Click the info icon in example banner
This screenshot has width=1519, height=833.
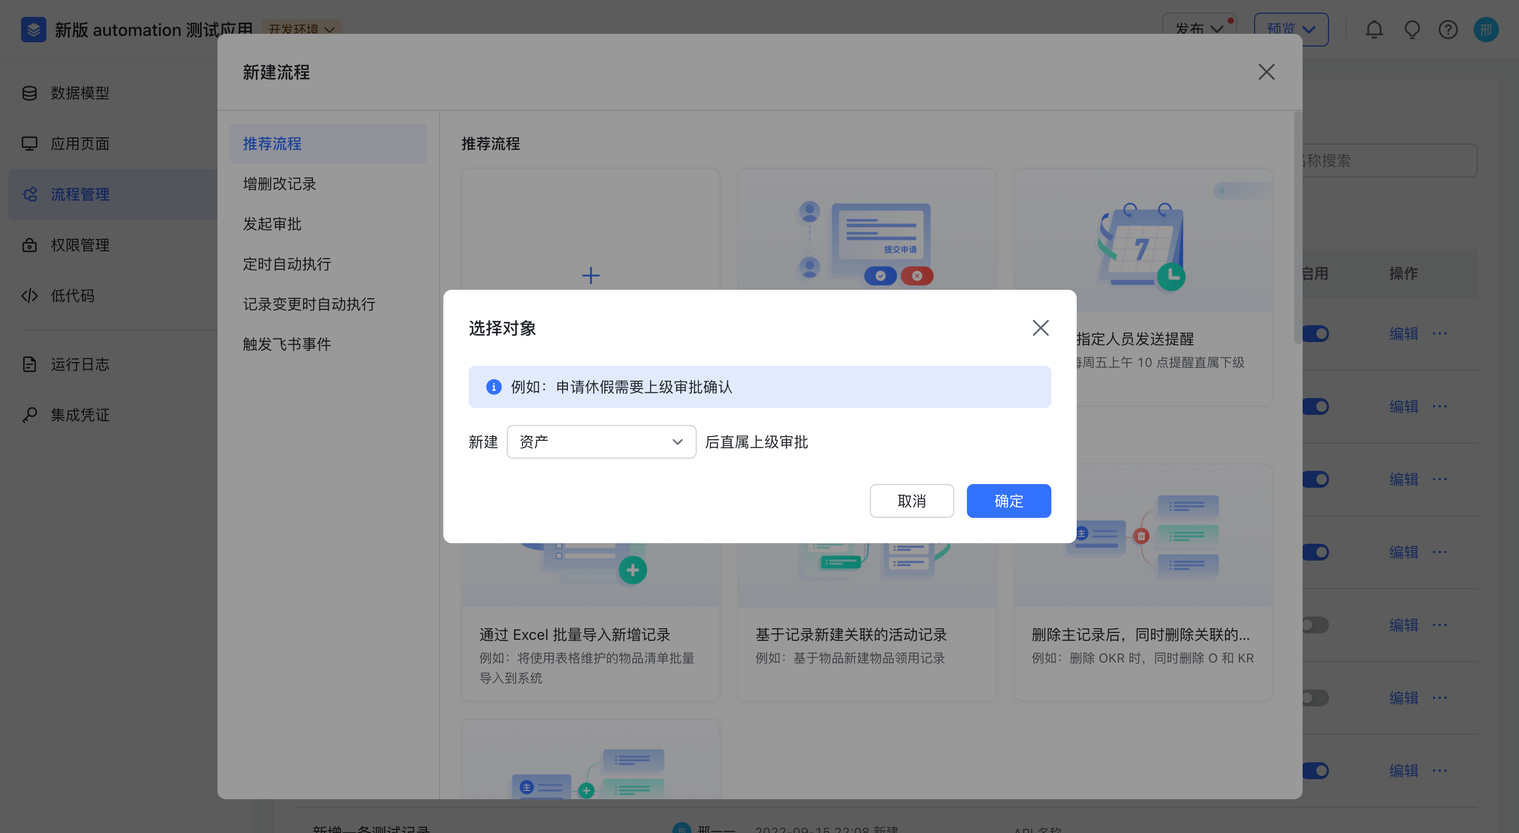[493, 387]
